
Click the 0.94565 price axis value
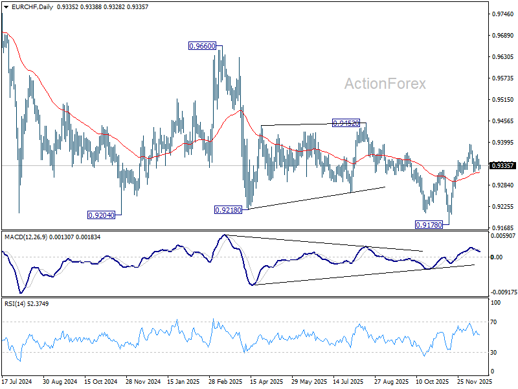[x=503, y=121]
